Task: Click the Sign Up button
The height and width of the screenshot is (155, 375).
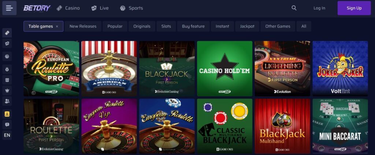Action: coord(354,8)
